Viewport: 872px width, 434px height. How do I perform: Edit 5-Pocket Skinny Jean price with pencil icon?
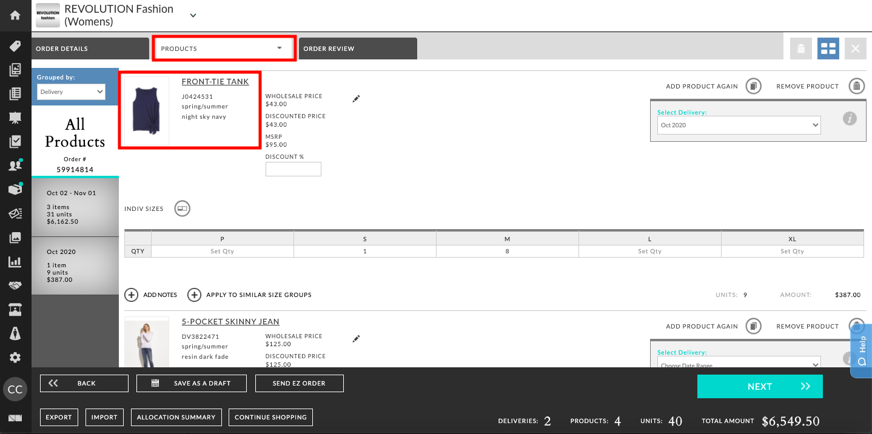tap(356, 339)
